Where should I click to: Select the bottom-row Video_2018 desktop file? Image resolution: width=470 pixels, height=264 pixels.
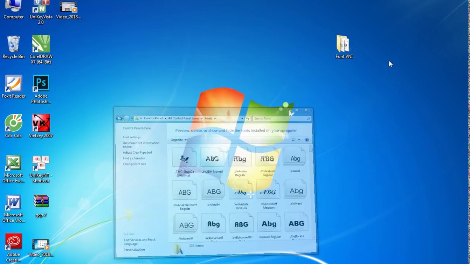(41, 248)
